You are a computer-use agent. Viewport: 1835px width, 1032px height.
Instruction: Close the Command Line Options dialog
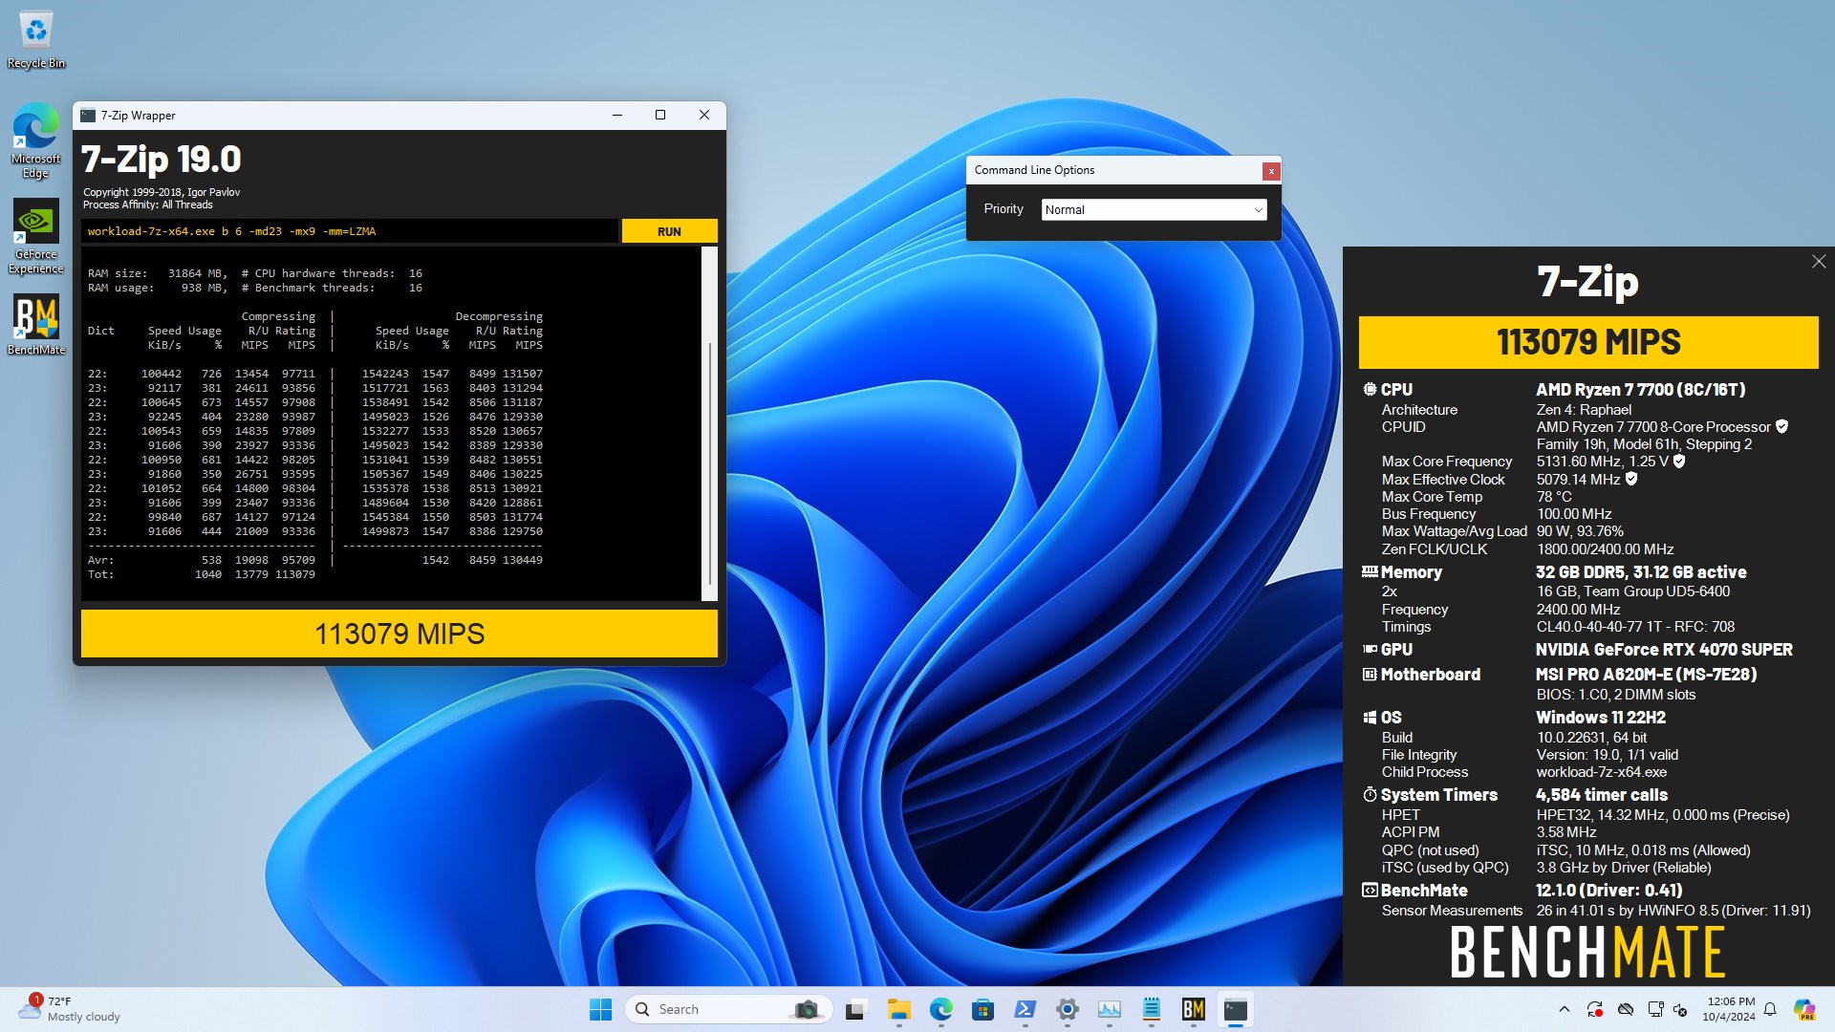click(x=1270, y=171)
